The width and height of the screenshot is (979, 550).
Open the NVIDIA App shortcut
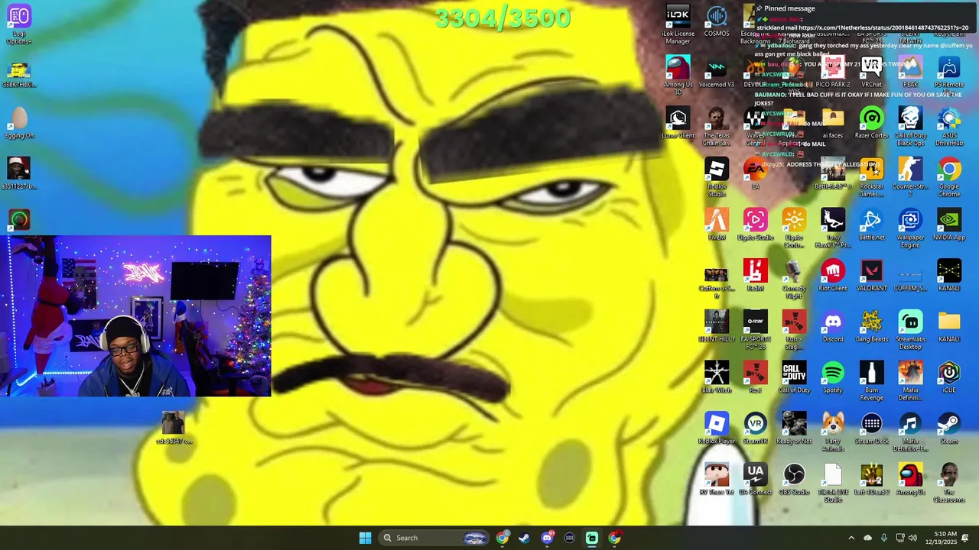949,225
